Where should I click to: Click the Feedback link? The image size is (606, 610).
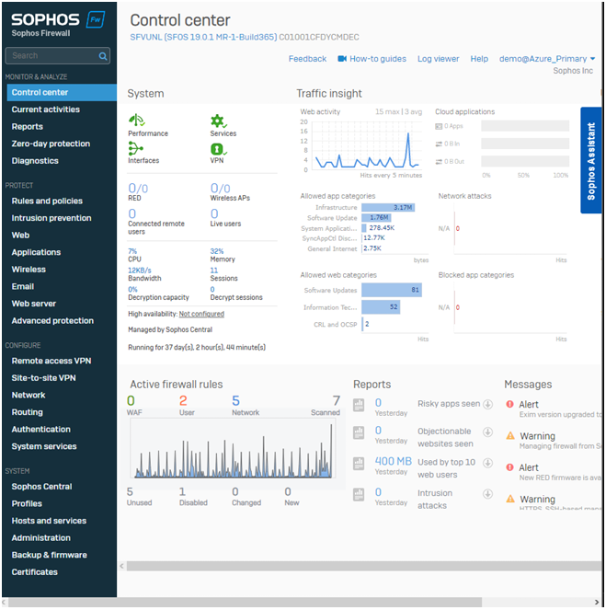[x=307, y=59]
